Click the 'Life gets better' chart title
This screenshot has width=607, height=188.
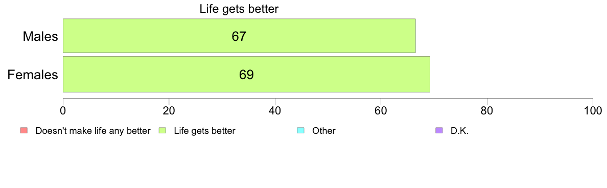pyautogui.click(x=239, y=9)
